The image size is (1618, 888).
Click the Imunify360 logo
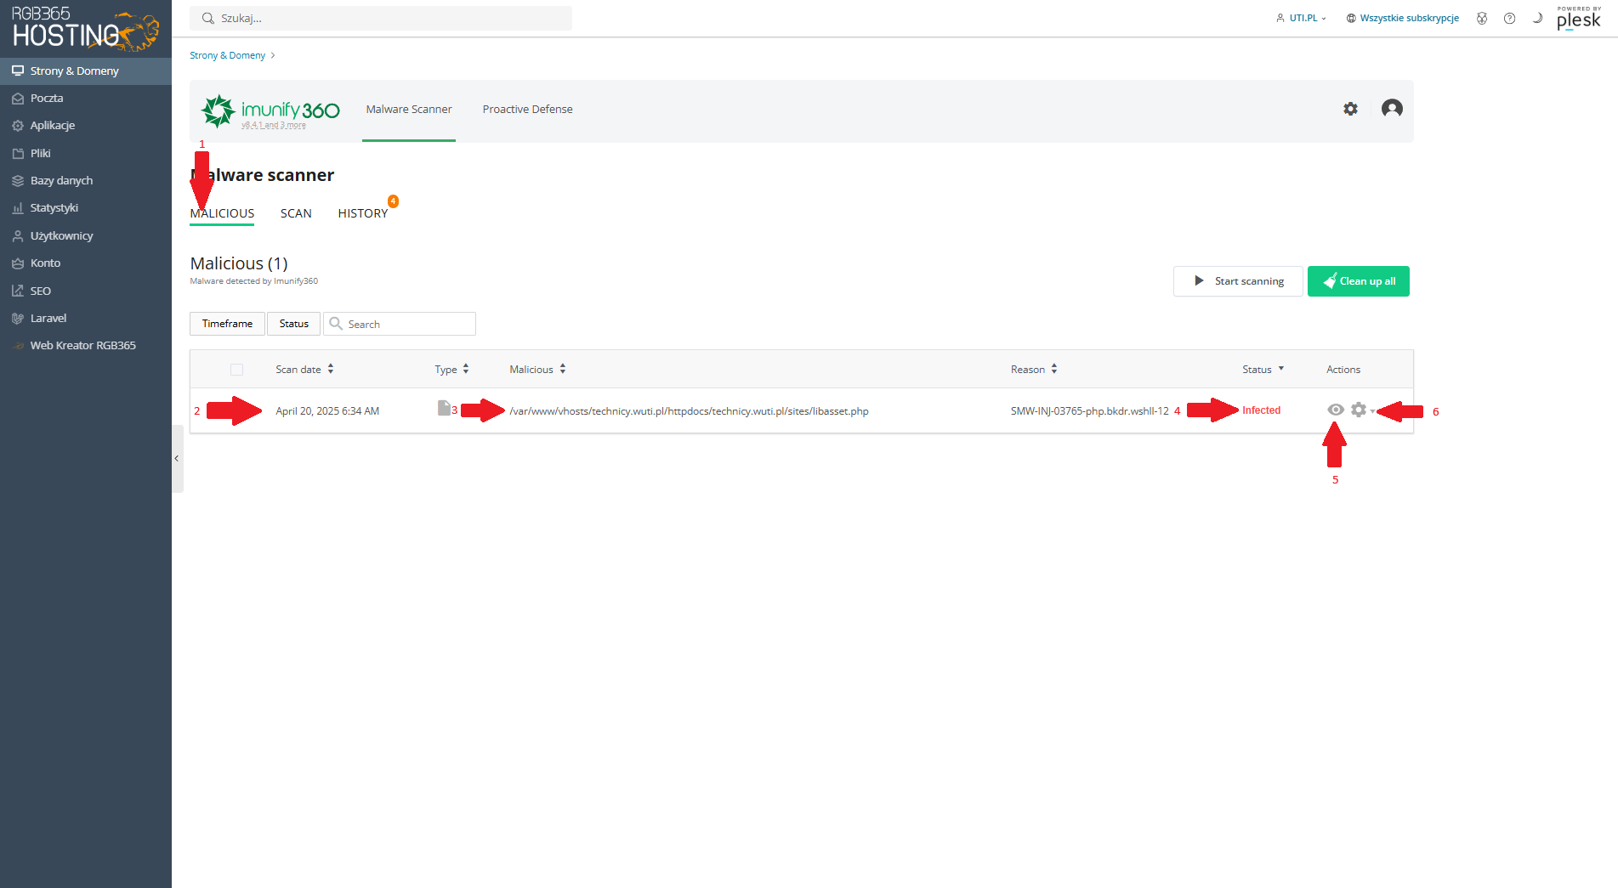[x=270, y=111]
